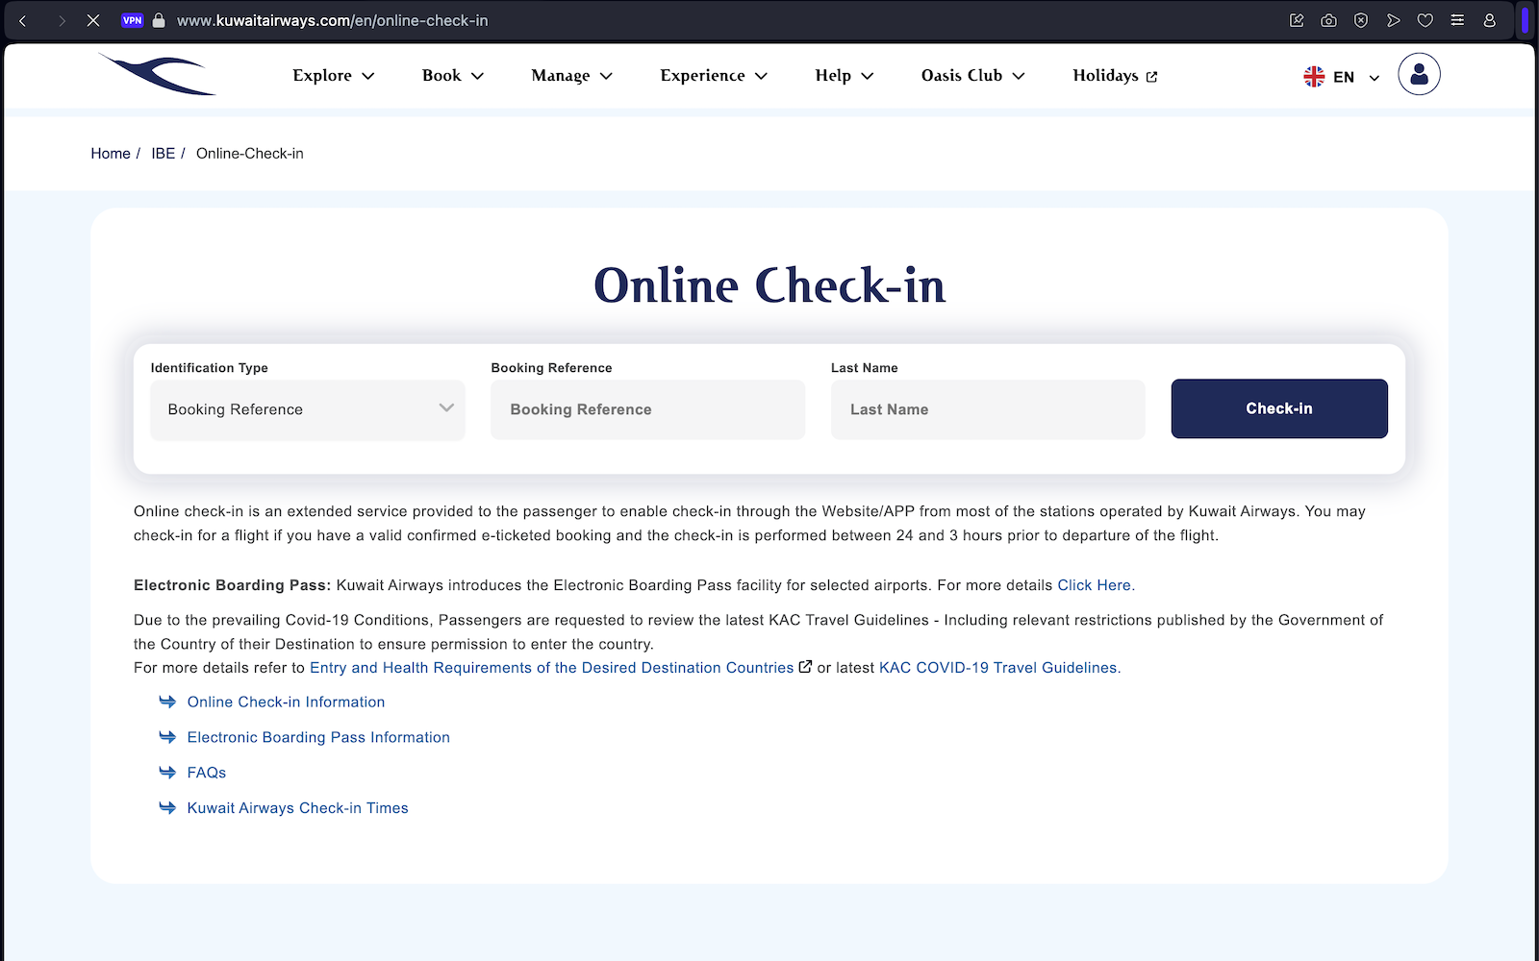Image resolution: width=1539 pixels, height=961 pixels.
Task: Go back with browser back arrow
Action: [x=23, y=20]
